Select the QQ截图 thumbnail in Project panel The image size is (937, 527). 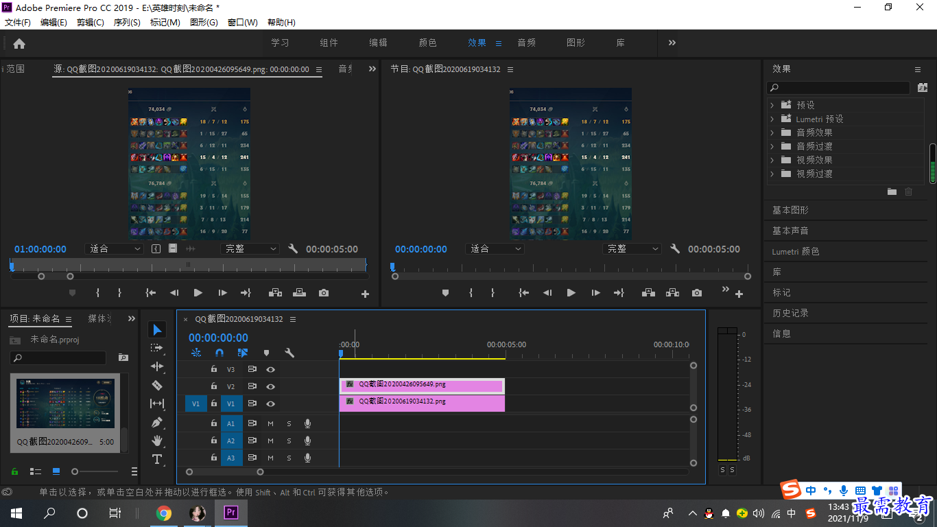65,403
